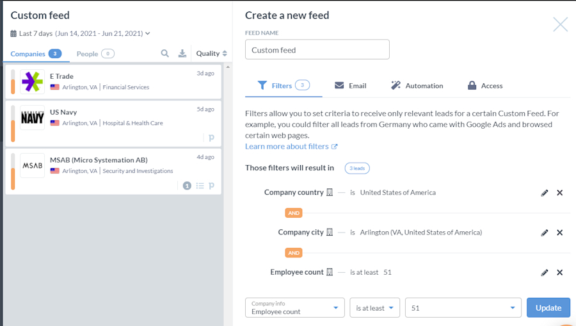The height and width of the screenshot is (326, 576).
Task: Click the Feed name input field
Action: [x=317, y=49]
